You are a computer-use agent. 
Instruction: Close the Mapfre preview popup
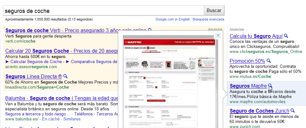point(218,35)
